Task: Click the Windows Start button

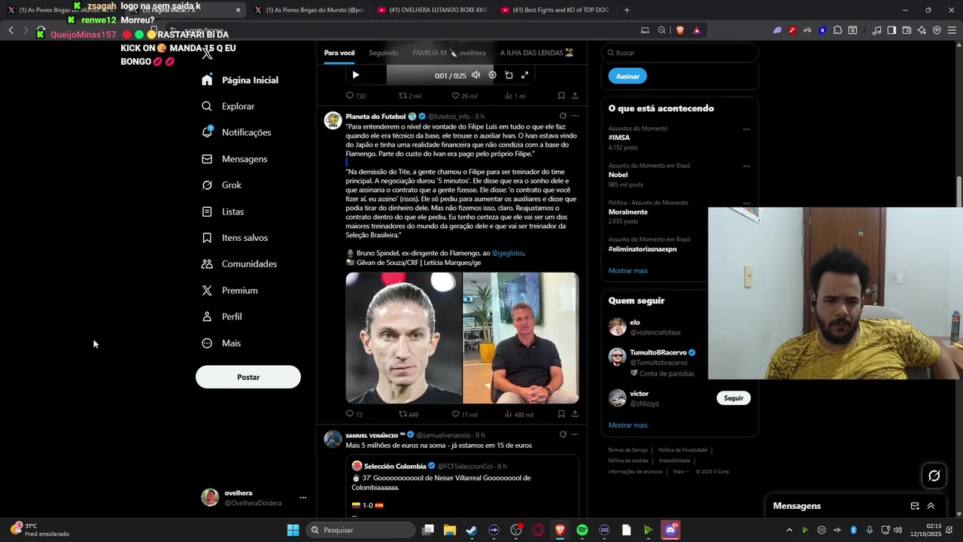Action: point(293,530)
